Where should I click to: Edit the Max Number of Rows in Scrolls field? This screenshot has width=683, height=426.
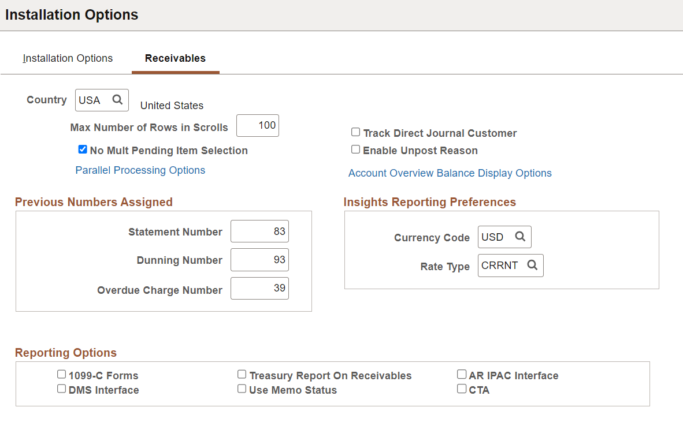[258, 125]
